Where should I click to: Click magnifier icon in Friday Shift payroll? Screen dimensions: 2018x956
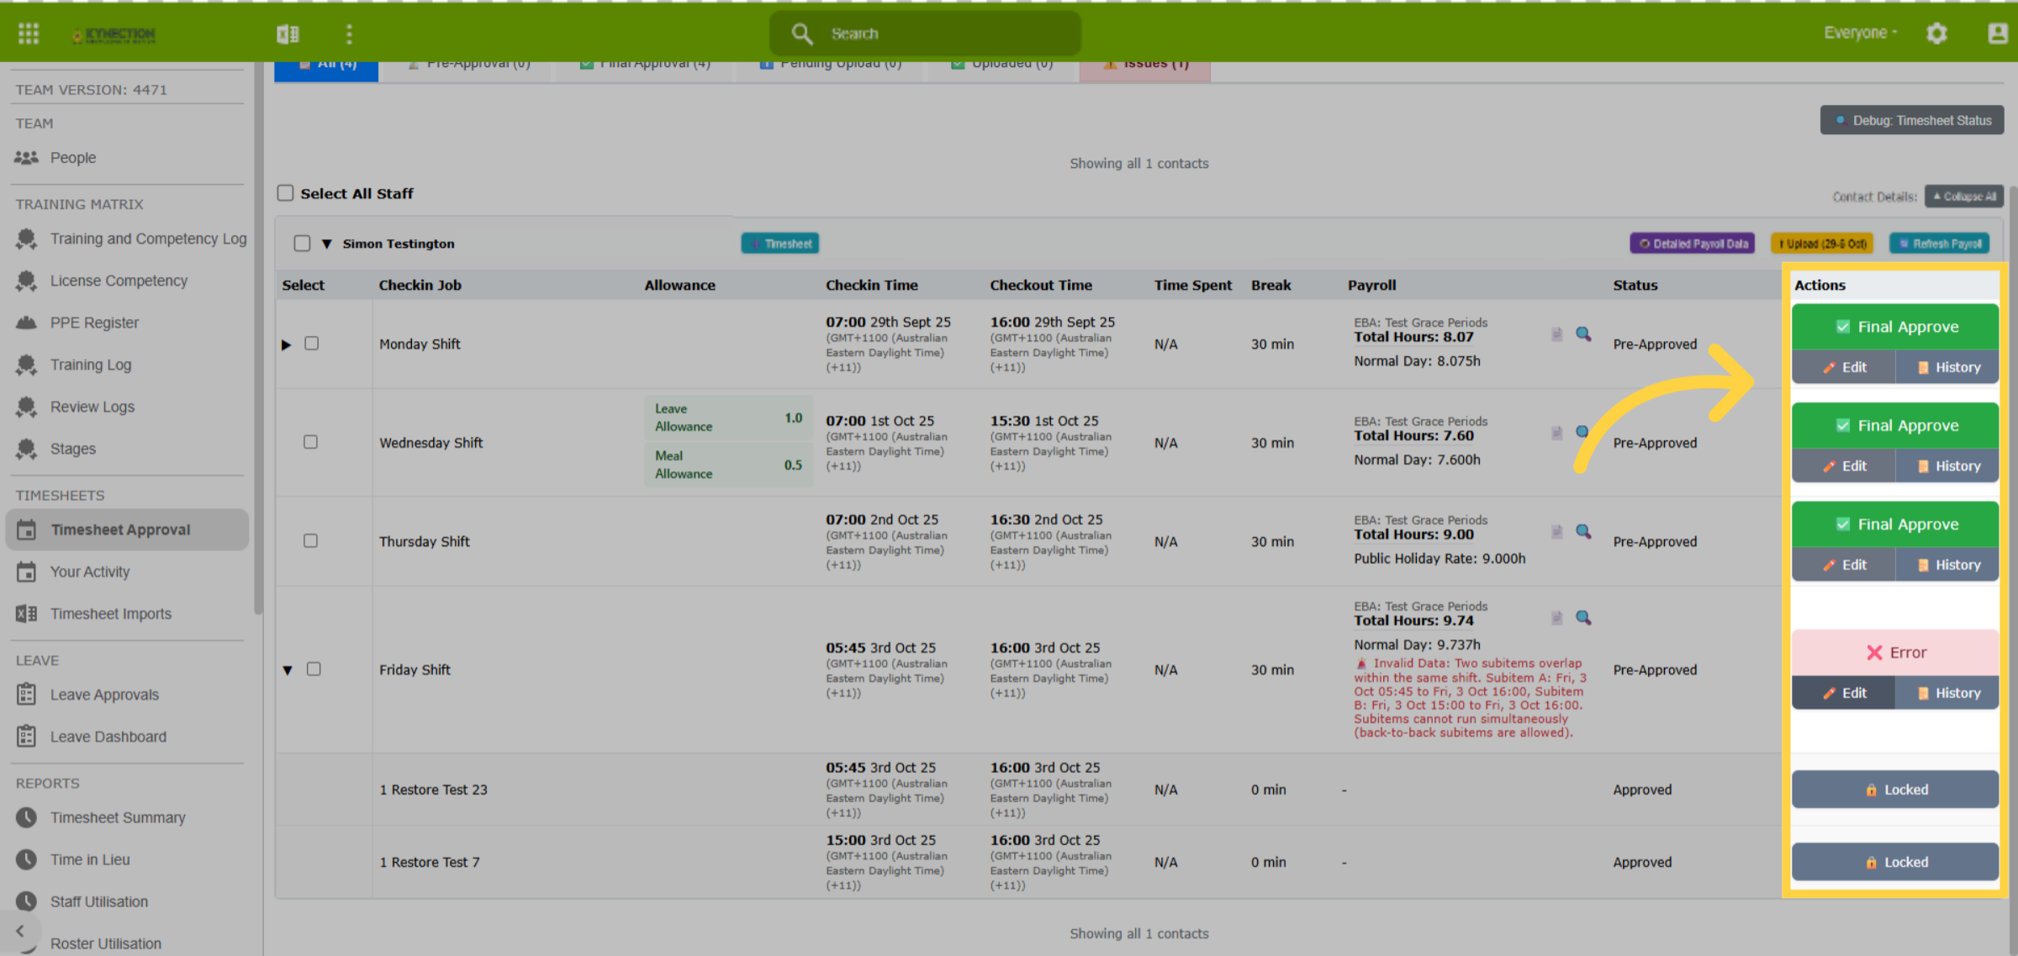1583,618
